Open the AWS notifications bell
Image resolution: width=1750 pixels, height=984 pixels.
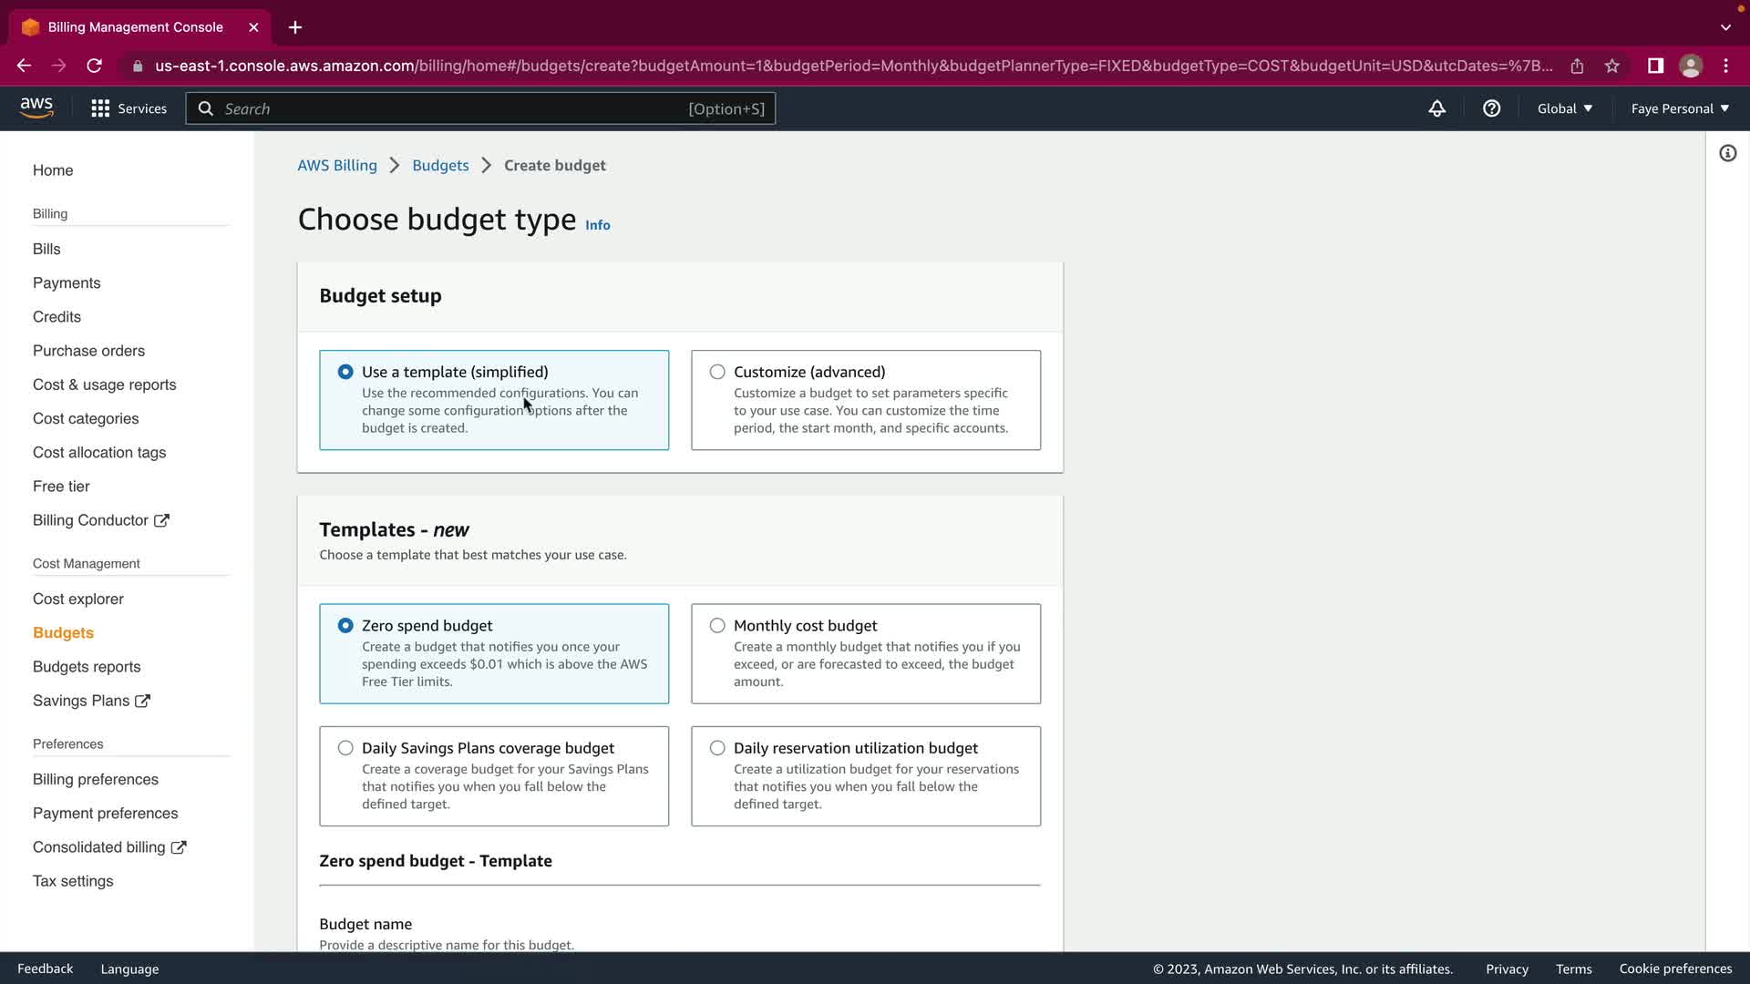[x=1436, y=108]
